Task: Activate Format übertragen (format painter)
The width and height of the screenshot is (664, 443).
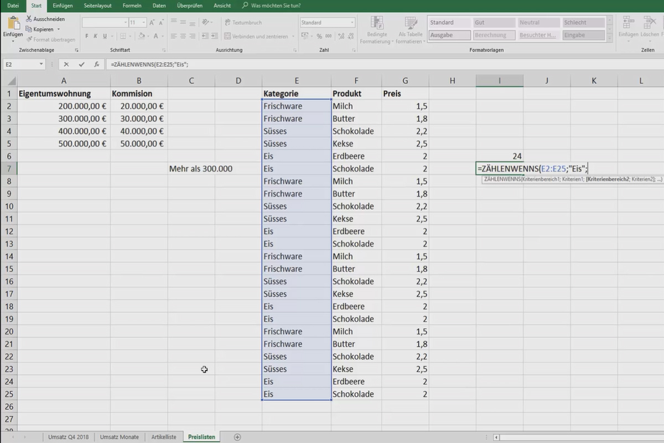Action: 30,39
